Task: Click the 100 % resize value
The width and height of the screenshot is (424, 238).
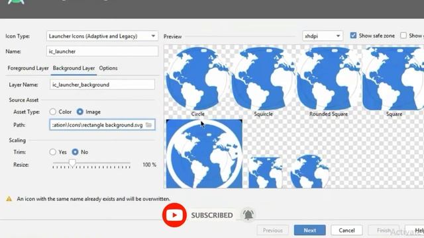Action: (x=149, y=165)
